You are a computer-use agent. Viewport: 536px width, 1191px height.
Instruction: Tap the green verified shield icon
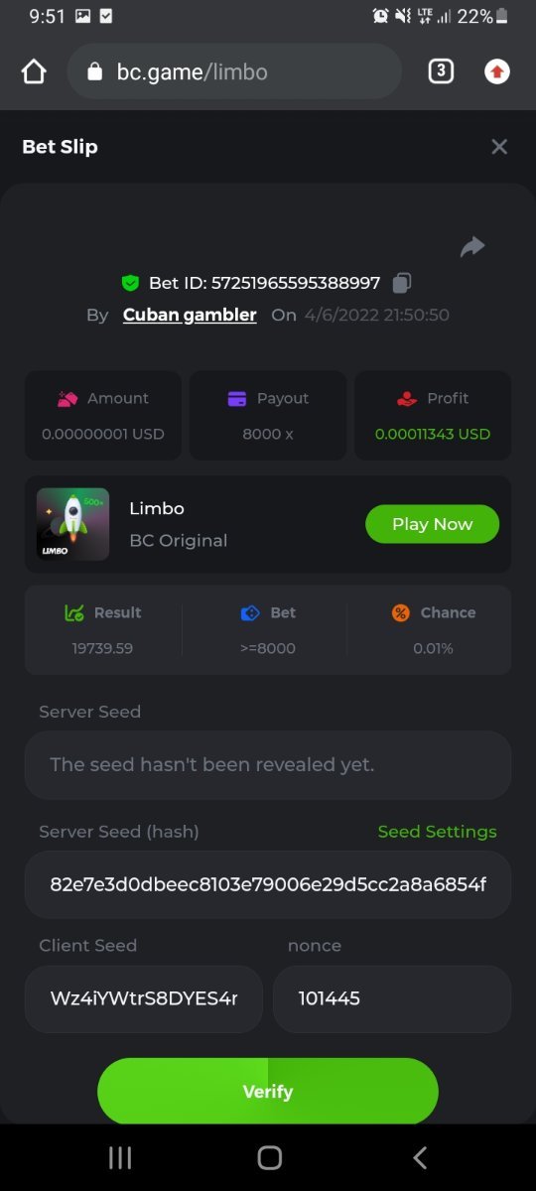130,283
